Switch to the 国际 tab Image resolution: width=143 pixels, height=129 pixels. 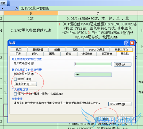[x=52, y=54]
